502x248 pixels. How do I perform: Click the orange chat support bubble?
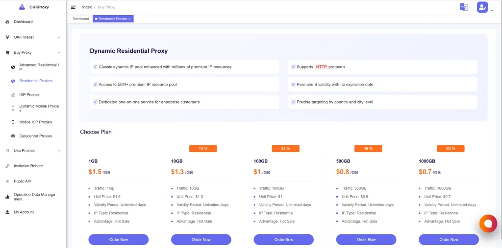tap(488, 224)
